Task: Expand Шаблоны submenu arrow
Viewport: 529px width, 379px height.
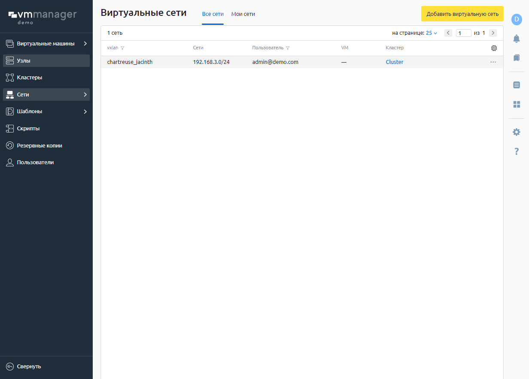Action: [x=85, y=111]
